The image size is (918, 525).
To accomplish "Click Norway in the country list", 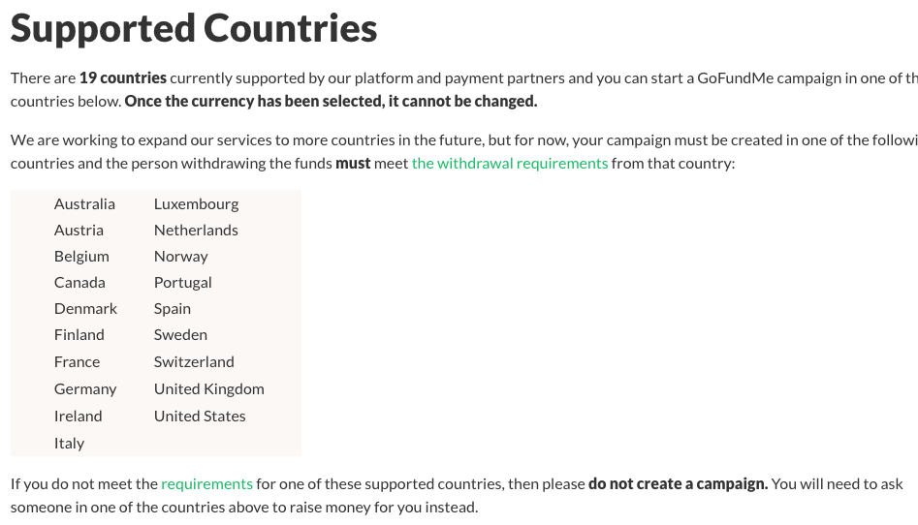I will (180, 256).
